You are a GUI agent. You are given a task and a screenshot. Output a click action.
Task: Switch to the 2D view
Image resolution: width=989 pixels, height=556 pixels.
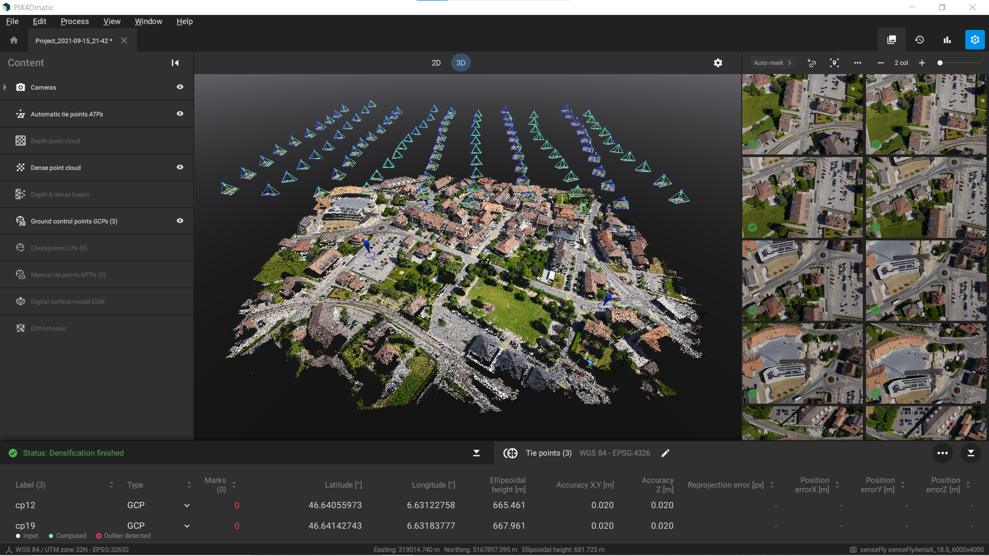436,63
